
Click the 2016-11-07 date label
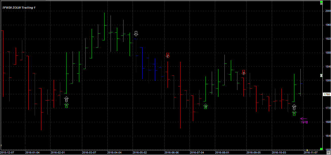[x=311, y=153]
